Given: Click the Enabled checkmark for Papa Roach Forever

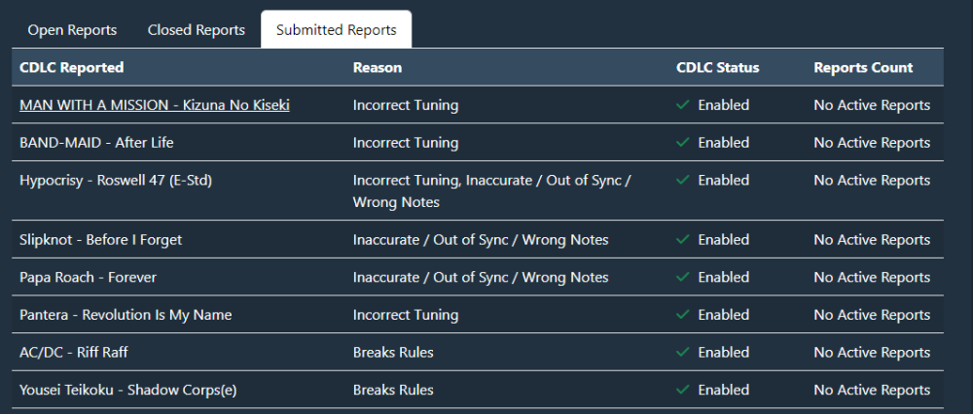Looking at the screenshot, I should 683,278.
